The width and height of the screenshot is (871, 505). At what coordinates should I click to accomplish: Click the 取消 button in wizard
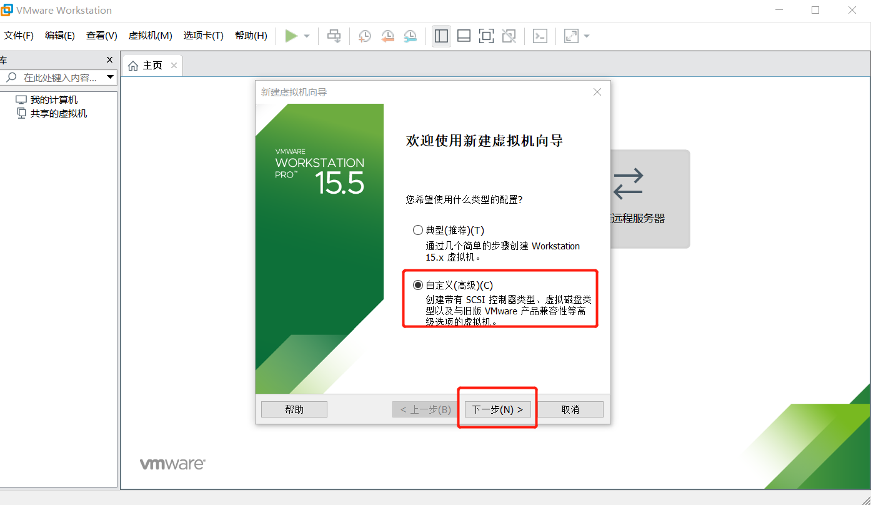coord(570,409)
